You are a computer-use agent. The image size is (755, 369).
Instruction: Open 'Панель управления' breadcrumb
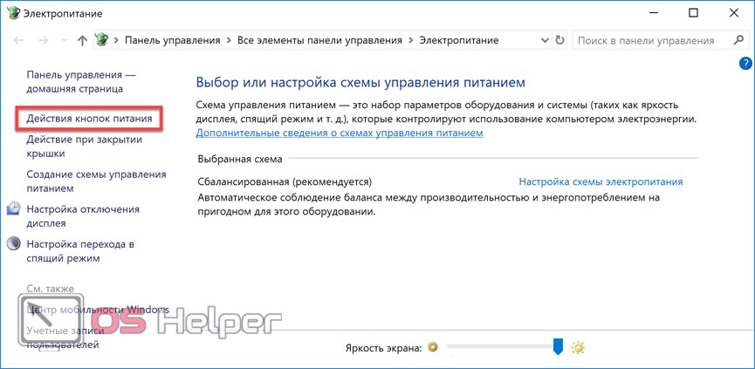point(172,40)
